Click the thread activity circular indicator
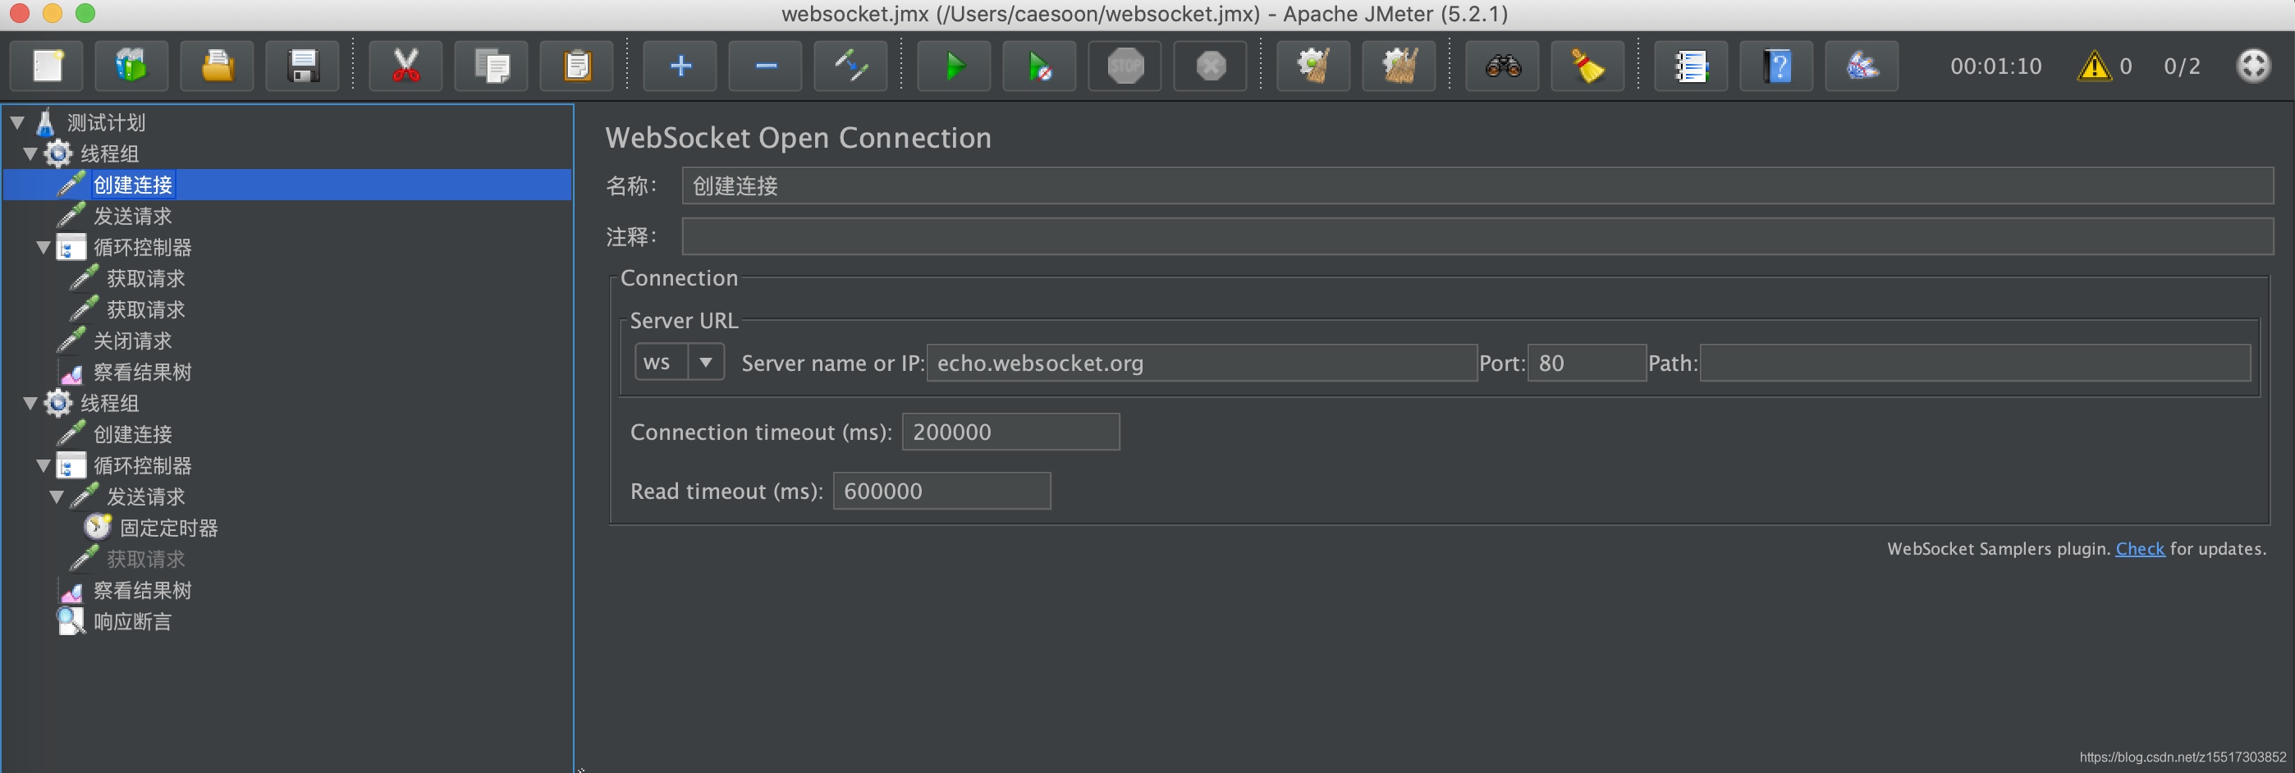The width and height of the screenshot is (2295, 773). pyautogui.click(x=2254, y=65)
